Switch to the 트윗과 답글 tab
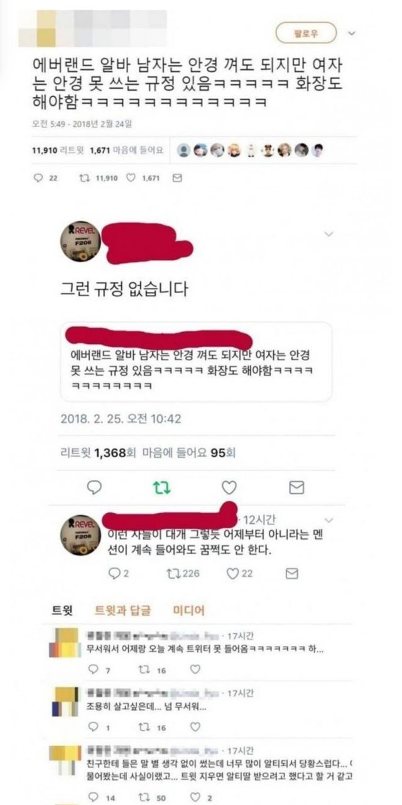 point(123,610)
